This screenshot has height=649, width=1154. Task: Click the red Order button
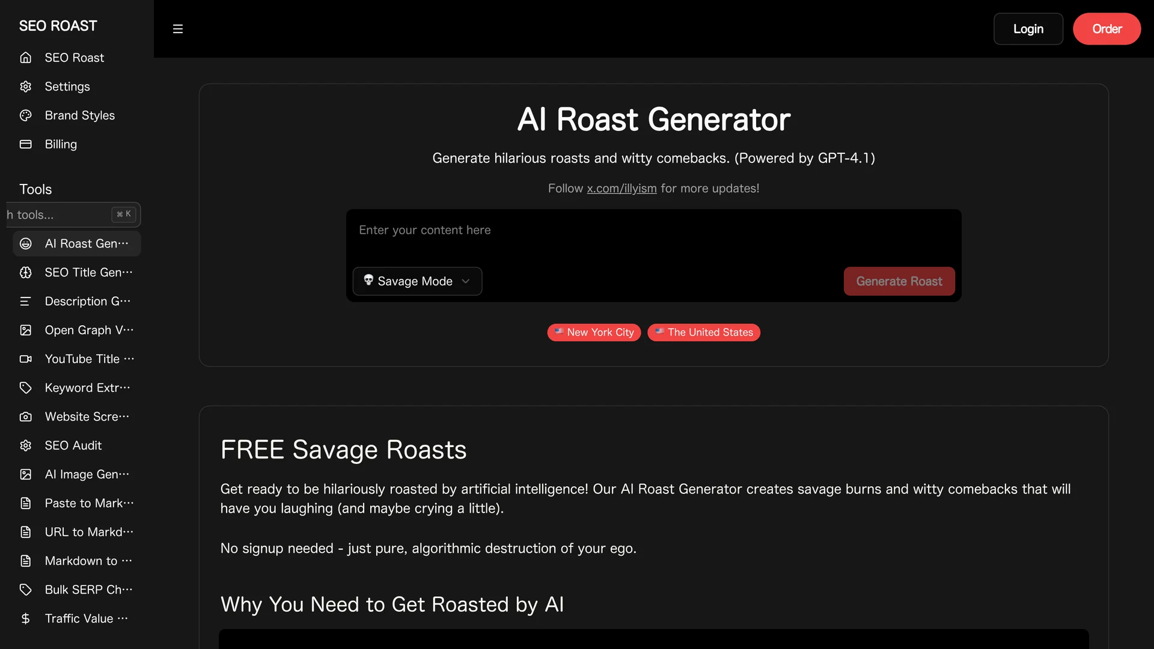pos(1107,29)
